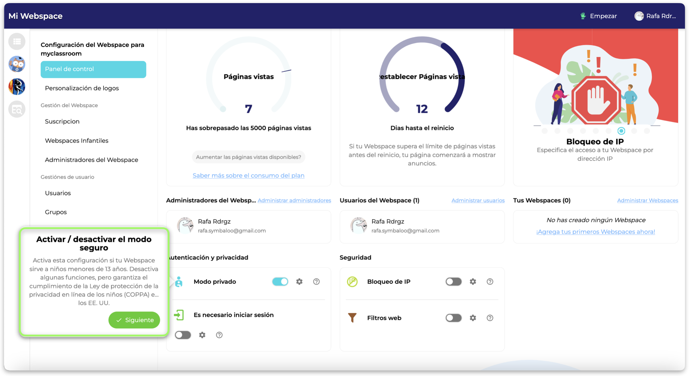Click Administrar usuarios link
This screenshot has width=689, height=376.
[x=478, y=200]
